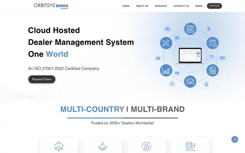Click the ISO 27001:2022 Certified Company text
Screen dimensions: 245x153
click(x=64, y=68)
